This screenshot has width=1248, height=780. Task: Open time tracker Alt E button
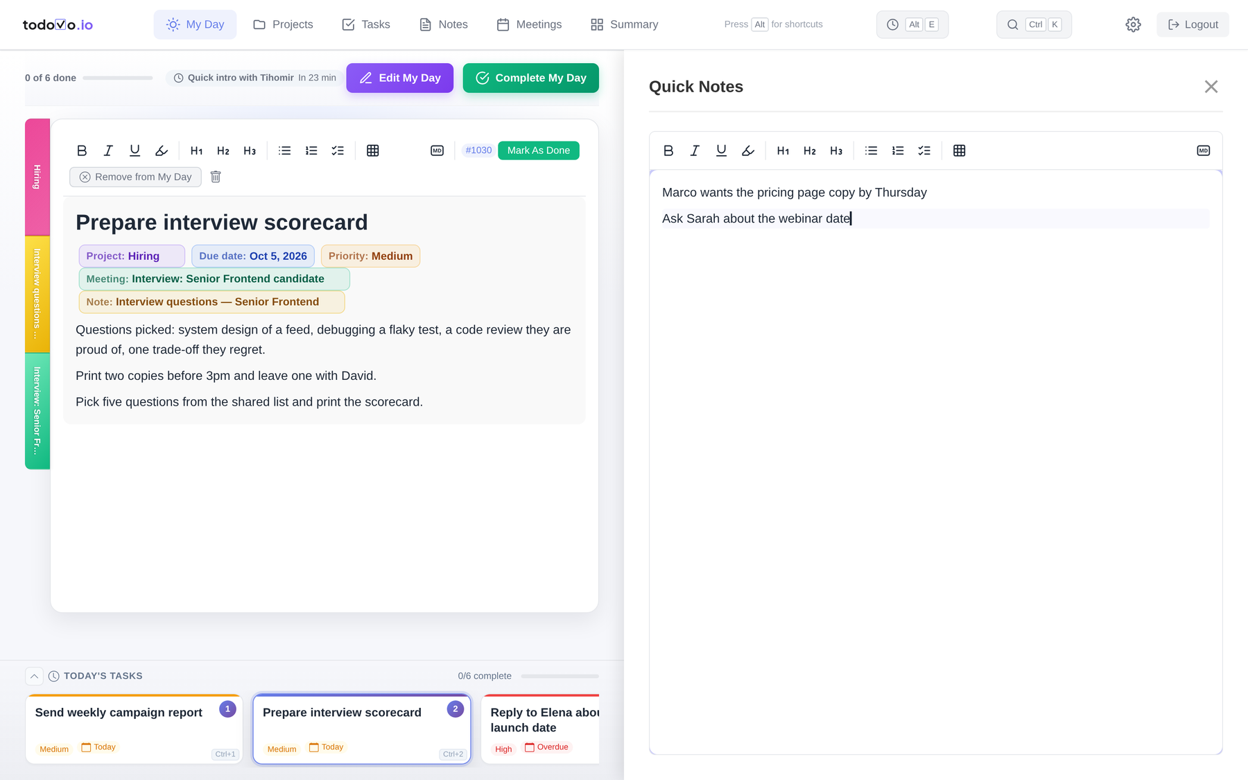tap(912, 24)
